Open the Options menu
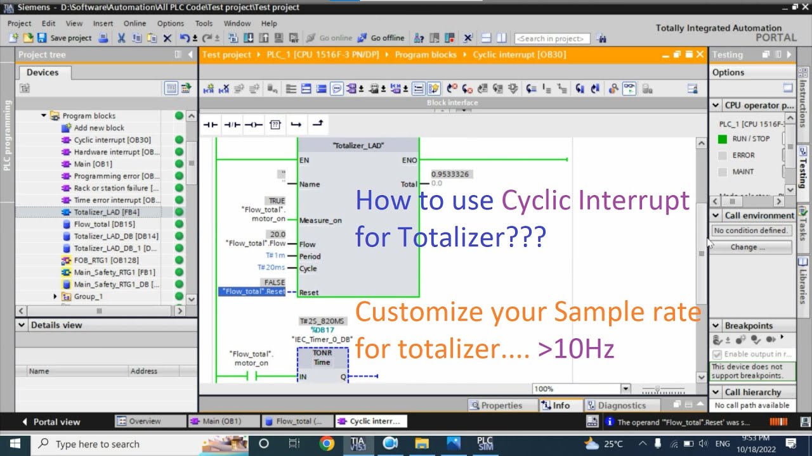This screenshot has height=456, width=812. coord(171,23)
